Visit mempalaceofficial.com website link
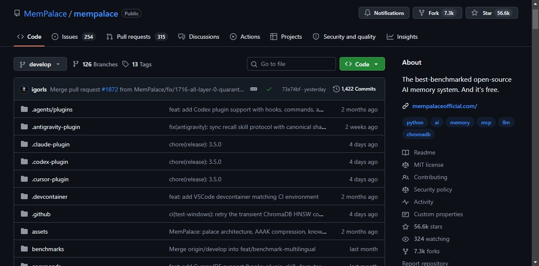This screenshot has height=266, width=539. [x=445, y=106]
